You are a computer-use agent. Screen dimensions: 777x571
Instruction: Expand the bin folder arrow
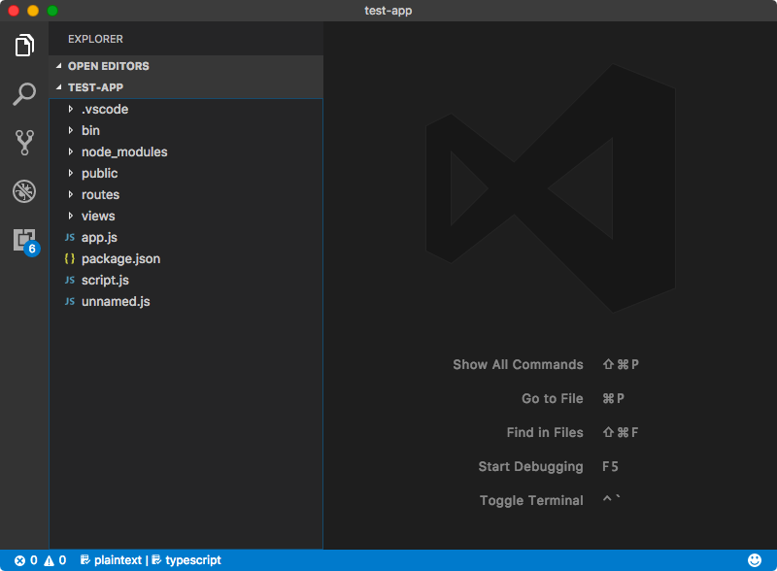[x=71, y=130]
